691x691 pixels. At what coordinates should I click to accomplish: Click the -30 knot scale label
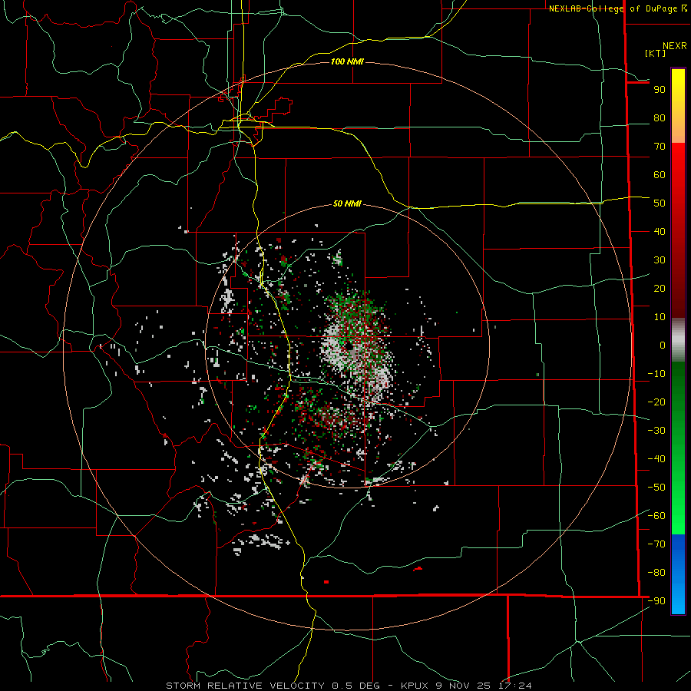tap(656, 431)
